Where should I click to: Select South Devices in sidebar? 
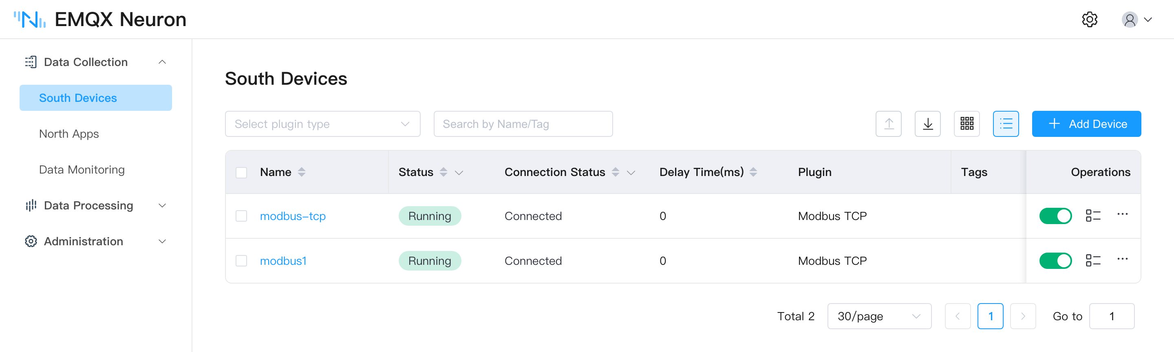tap(96, 97)
